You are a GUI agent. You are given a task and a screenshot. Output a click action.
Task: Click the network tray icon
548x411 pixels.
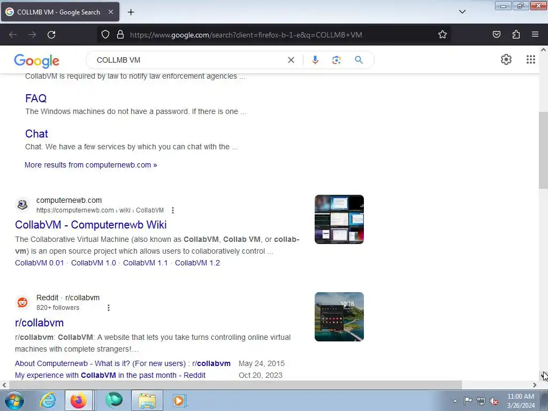(481, 401)
